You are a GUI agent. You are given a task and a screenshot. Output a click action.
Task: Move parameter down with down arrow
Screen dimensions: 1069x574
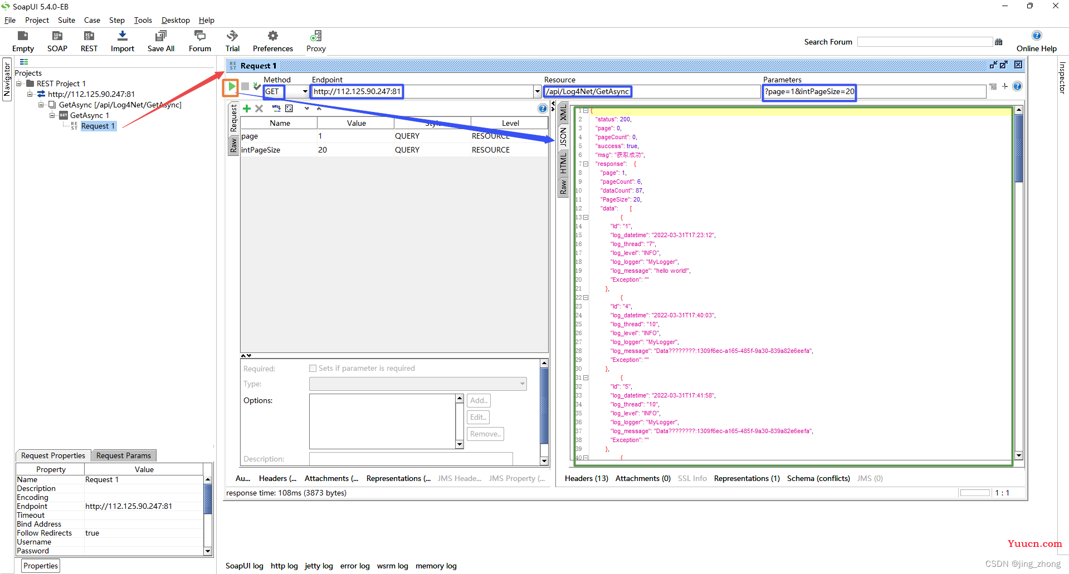point(307,109)
